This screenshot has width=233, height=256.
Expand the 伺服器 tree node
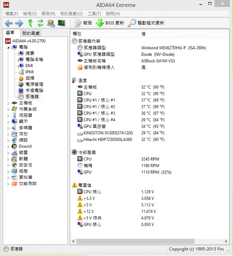point(8,116)
